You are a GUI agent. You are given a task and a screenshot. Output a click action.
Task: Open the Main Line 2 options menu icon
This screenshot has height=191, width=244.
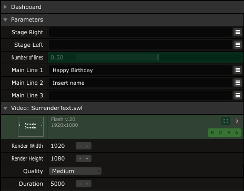[238, 83]
